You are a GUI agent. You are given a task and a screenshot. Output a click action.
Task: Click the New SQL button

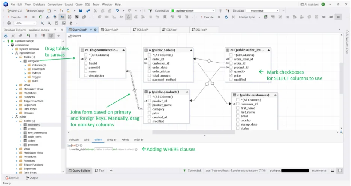15,11
